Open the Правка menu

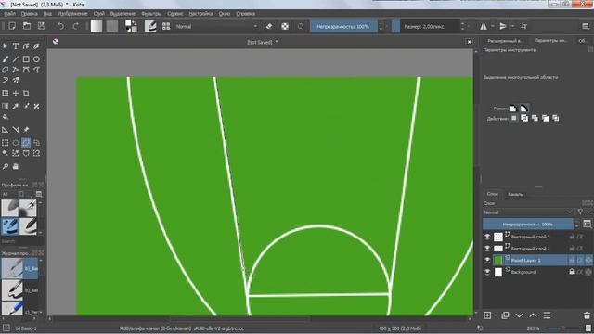point(29,14)
